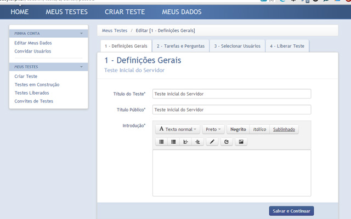Open Convidar Usuários sidebar link

click(x=33, y=51)
